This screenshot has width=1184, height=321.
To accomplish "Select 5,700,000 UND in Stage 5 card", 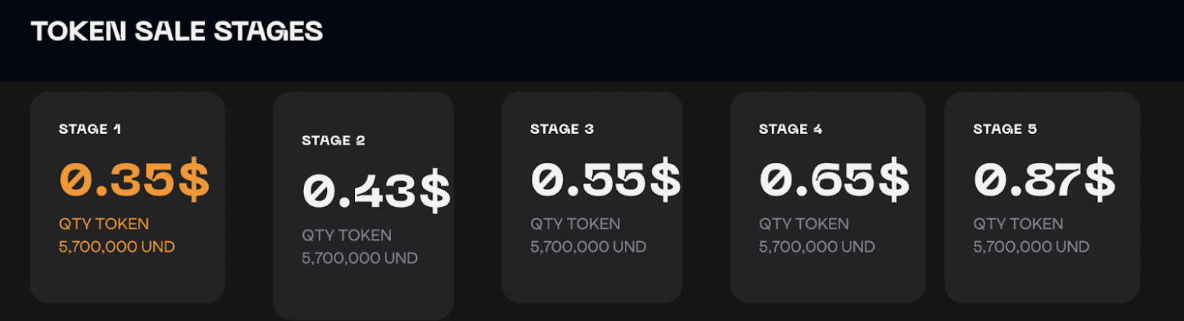I will [1031, 246].
